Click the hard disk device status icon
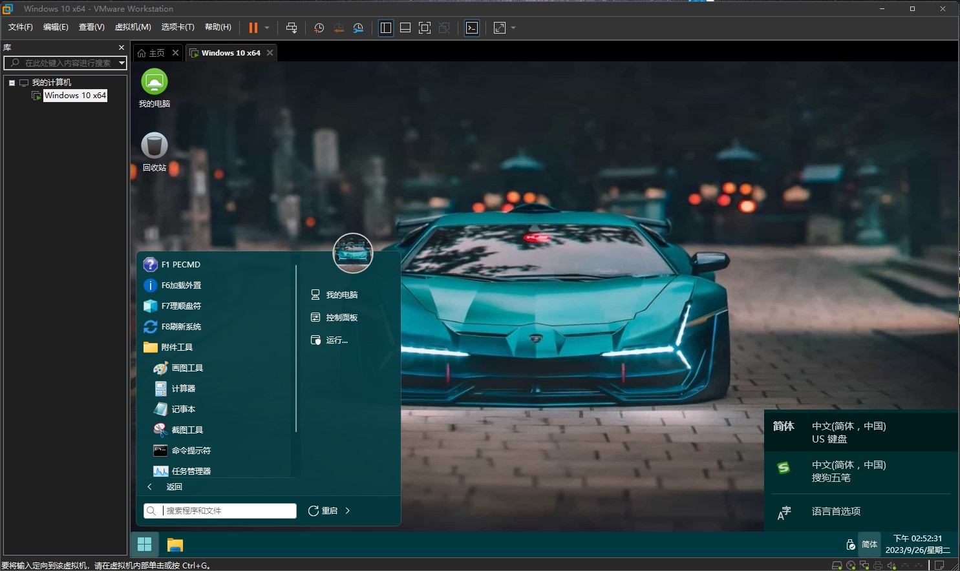Screen dimensions: 960x571 (837, 565)
